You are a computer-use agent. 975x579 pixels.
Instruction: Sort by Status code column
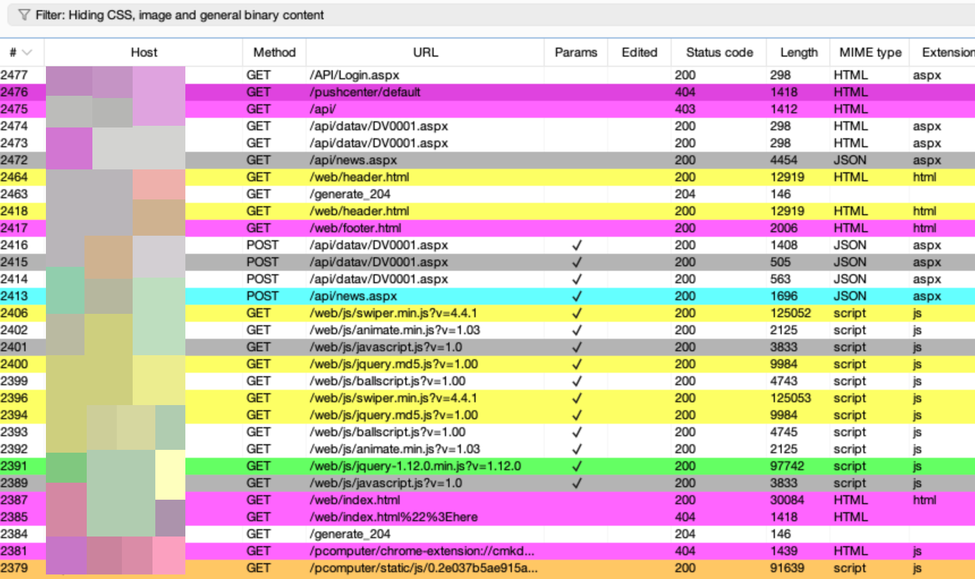pos(719,53)
